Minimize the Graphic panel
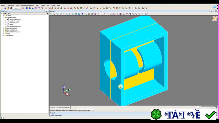The height and width of the screenshot is (123, 219). point(212,11)
